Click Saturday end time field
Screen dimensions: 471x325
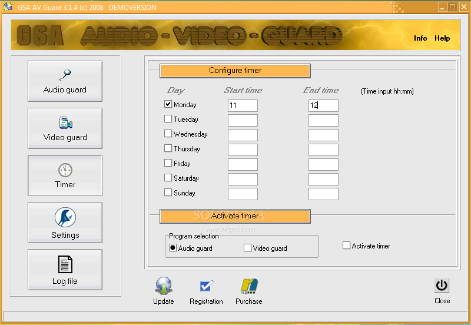pyautogui.click(x=323, y=179)
